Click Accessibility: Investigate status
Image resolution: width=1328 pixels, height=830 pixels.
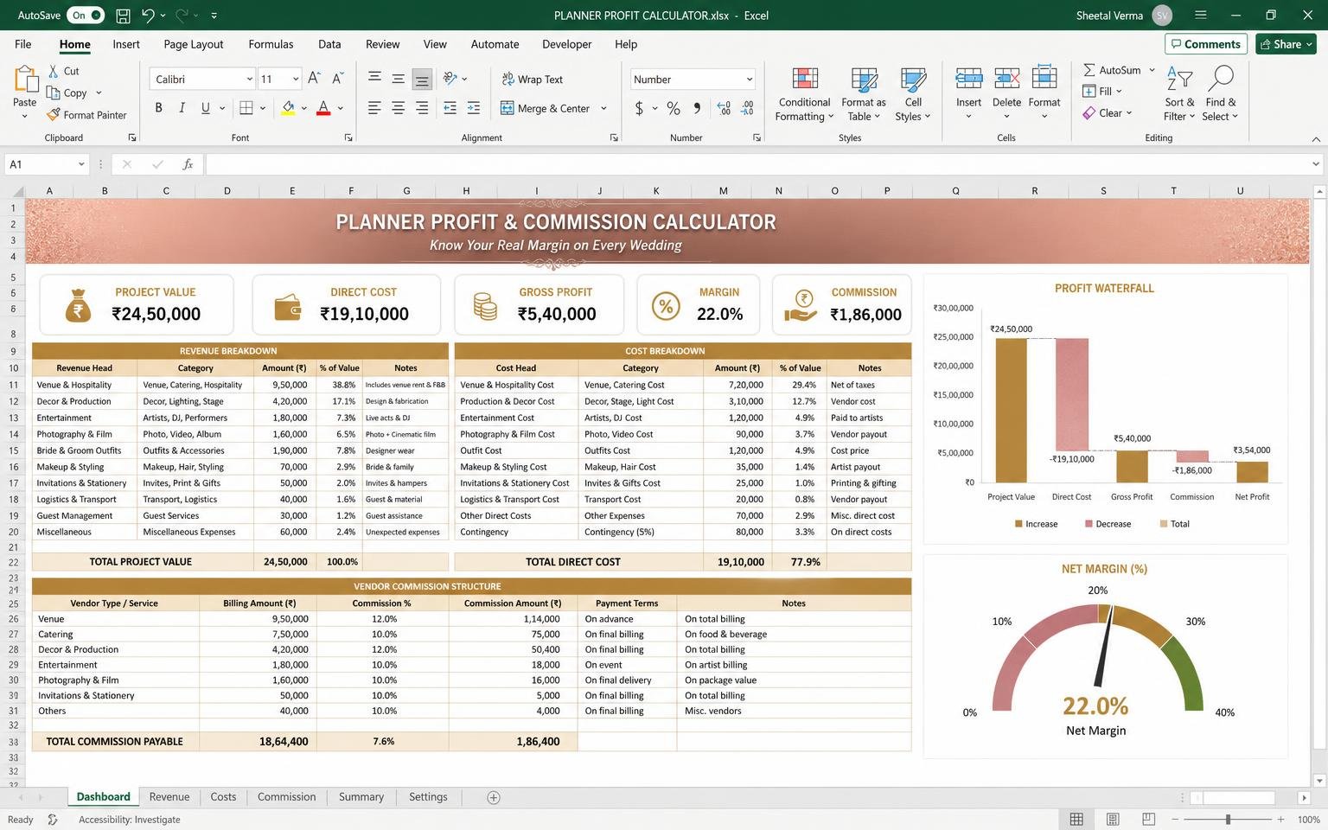point(130,820)
